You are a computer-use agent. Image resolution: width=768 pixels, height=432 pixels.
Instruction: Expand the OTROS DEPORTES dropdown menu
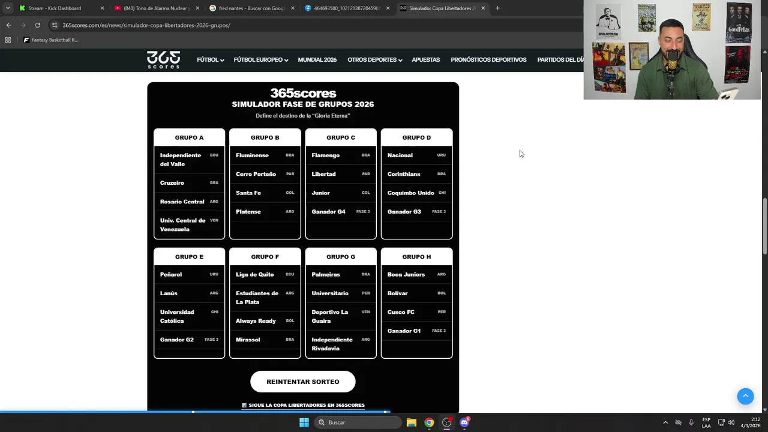[374, 60]
